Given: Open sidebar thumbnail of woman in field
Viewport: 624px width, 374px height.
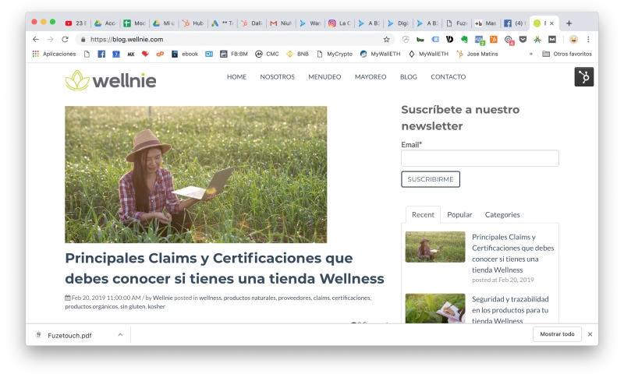Looking at the screenshot, I should [x=435, y=247].
